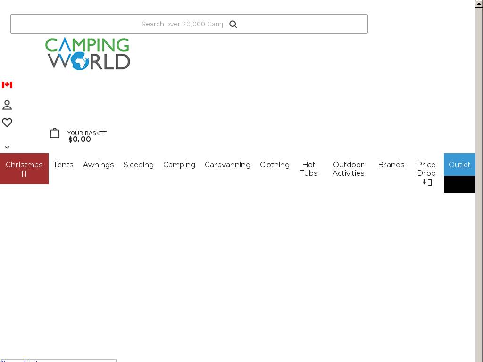Click the Camping World logo

pyautogui.click(x=88, y=54)
